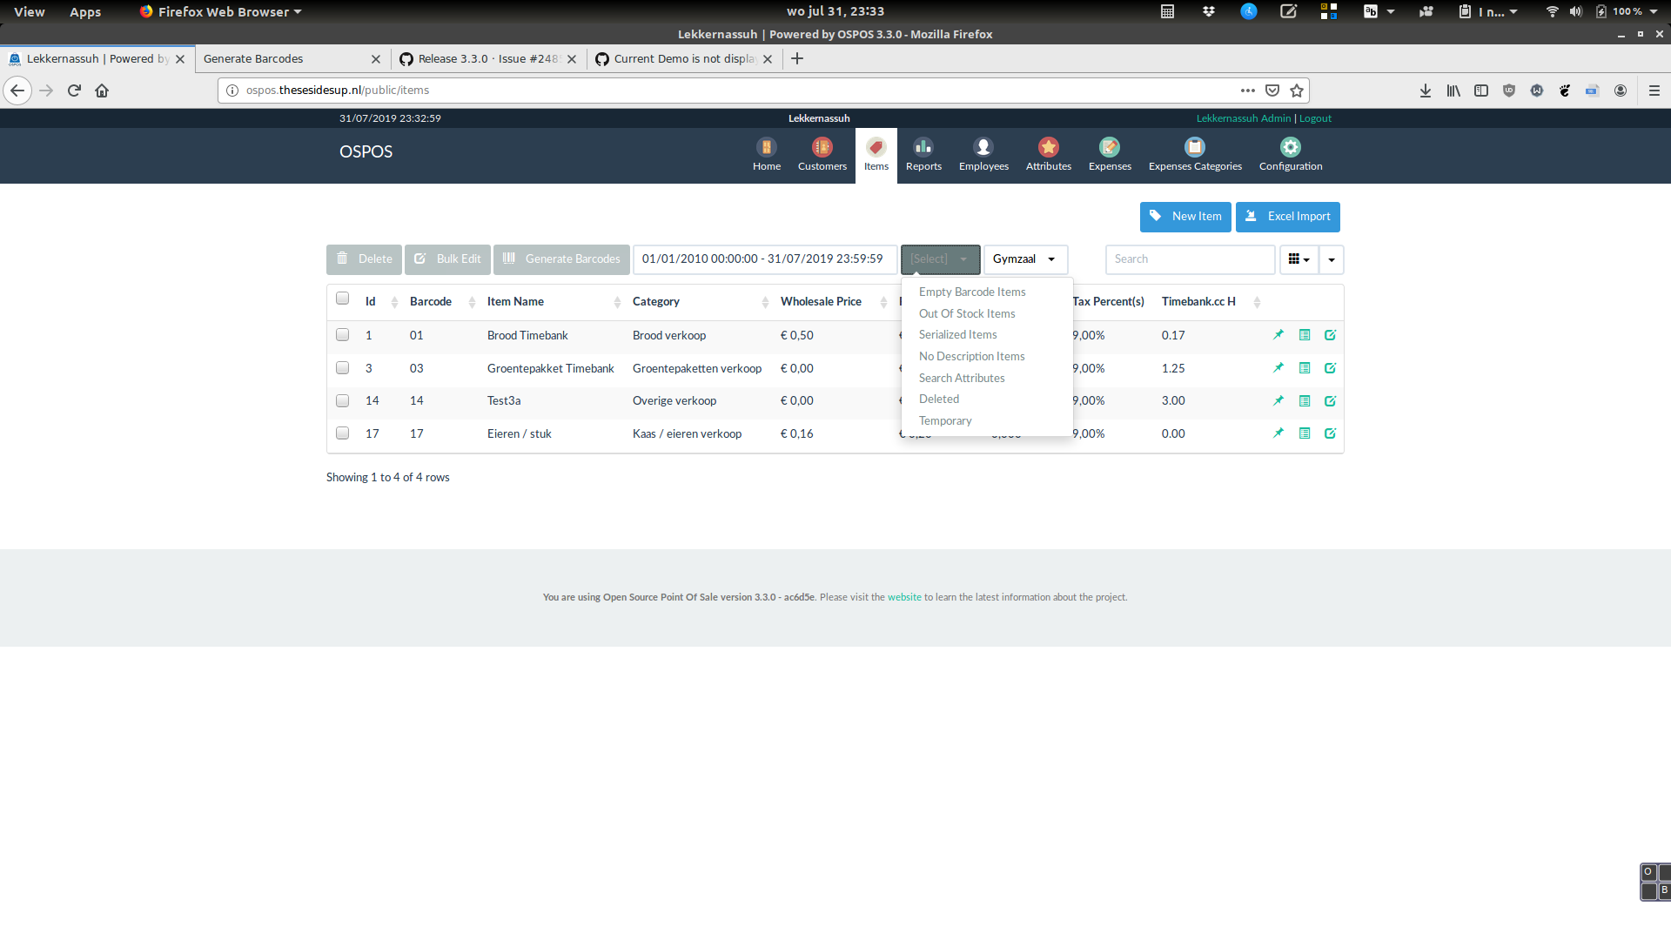Check the checkbox for Groentepakket Timebank
The image size is (1671, 940).
[342, 367]
